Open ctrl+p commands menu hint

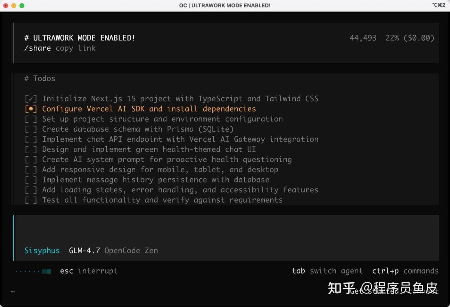point(405,271)
